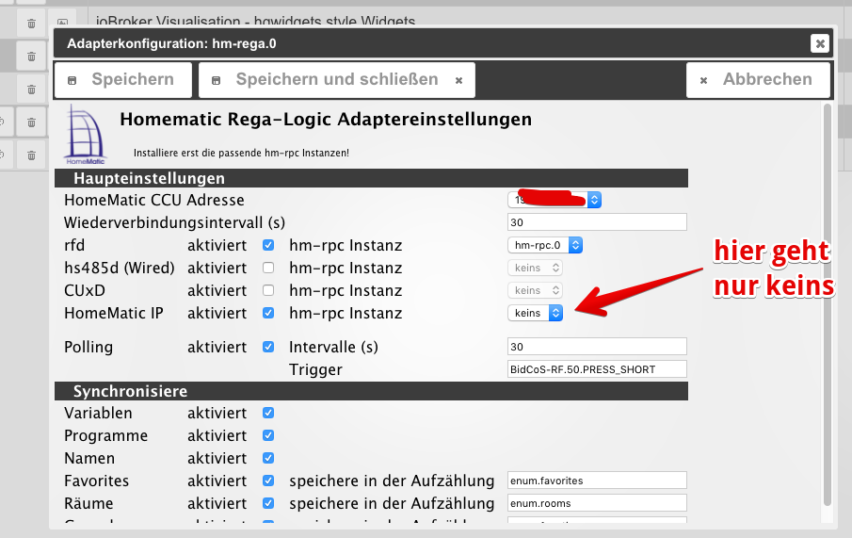Image resolution: width=852 pixels, height=538 pixels.
Task: Click the save icon in Speichern button
Action: coord(72,80)
